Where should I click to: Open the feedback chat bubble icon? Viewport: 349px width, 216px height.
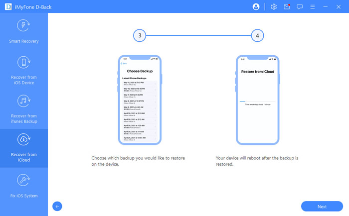click(300, 7)
